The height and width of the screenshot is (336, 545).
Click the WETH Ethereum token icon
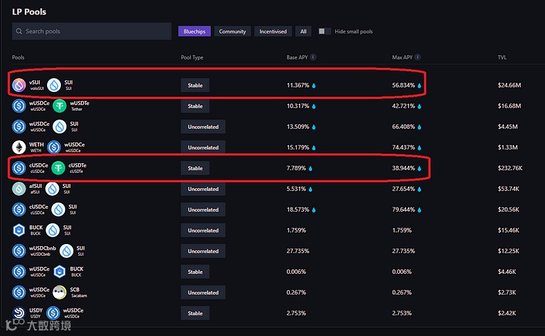(x=19, y=147)
